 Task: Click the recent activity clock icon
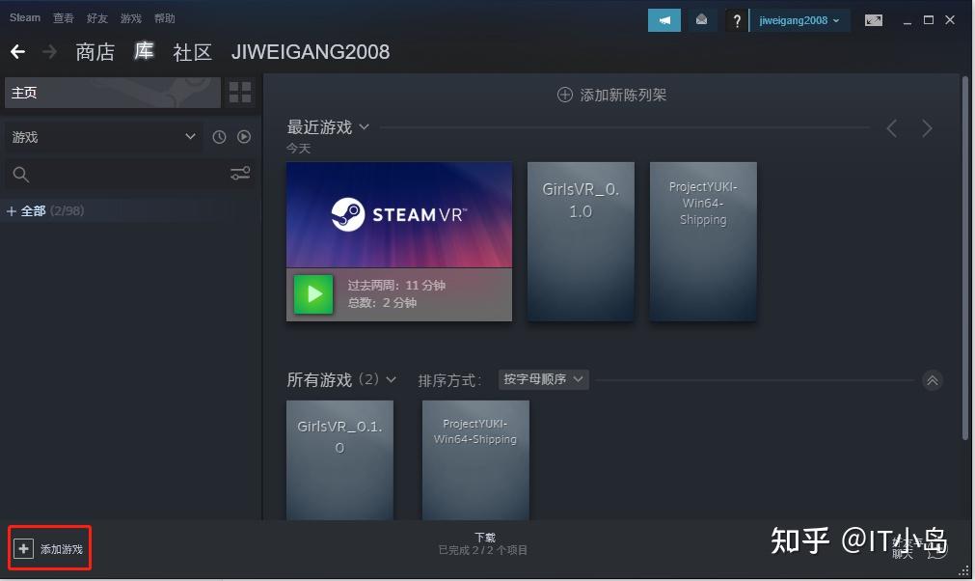click(219, 137)
